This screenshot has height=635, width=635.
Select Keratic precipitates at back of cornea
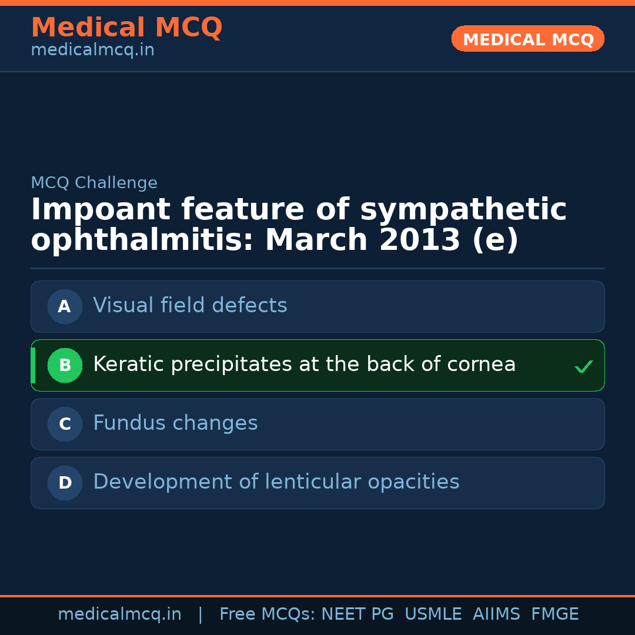coord(304,365)
